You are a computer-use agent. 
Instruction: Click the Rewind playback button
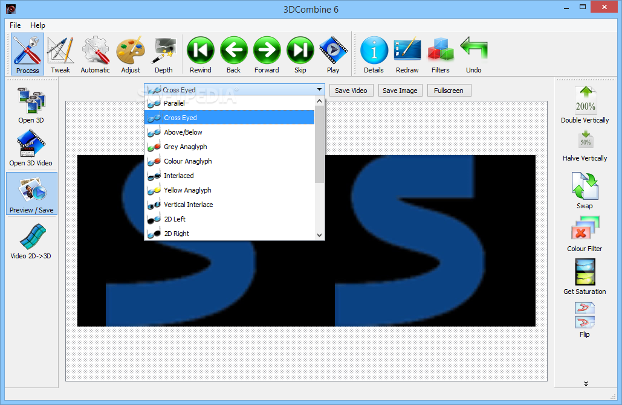(200, 54)
